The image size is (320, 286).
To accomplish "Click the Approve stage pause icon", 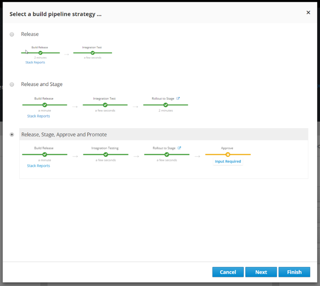I will pos(228,154).
